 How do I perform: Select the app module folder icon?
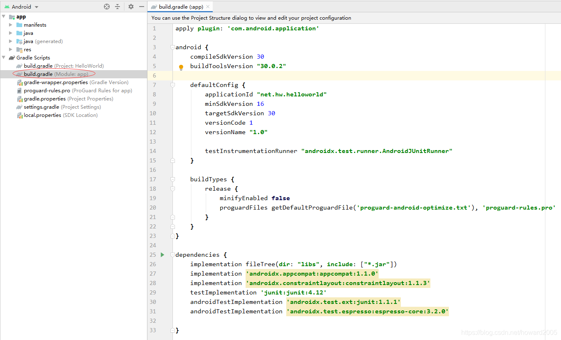(12, 17)
